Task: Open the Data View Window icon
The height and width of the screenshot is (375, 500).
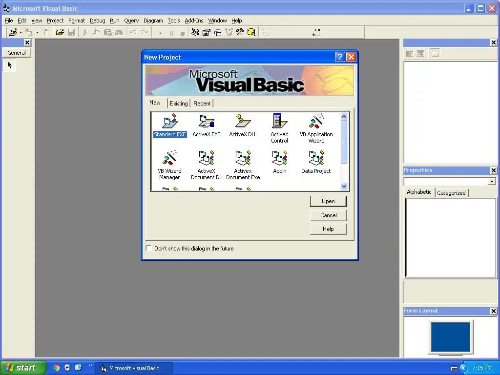Action: click(251, 32)
